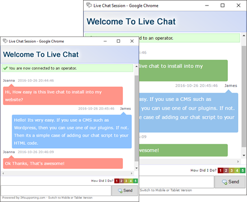Click timestamp 2016-10-26 20:45:46 in front window
Viewport: 247px width, 202px height.
tap(96, 109)
